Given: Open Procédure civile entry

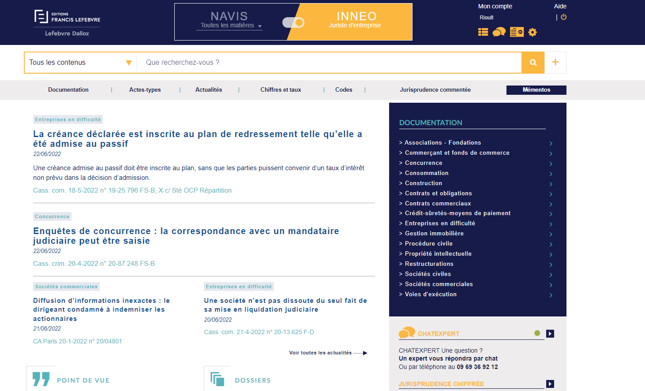Looking at the screenshot, I should point(429,244).
